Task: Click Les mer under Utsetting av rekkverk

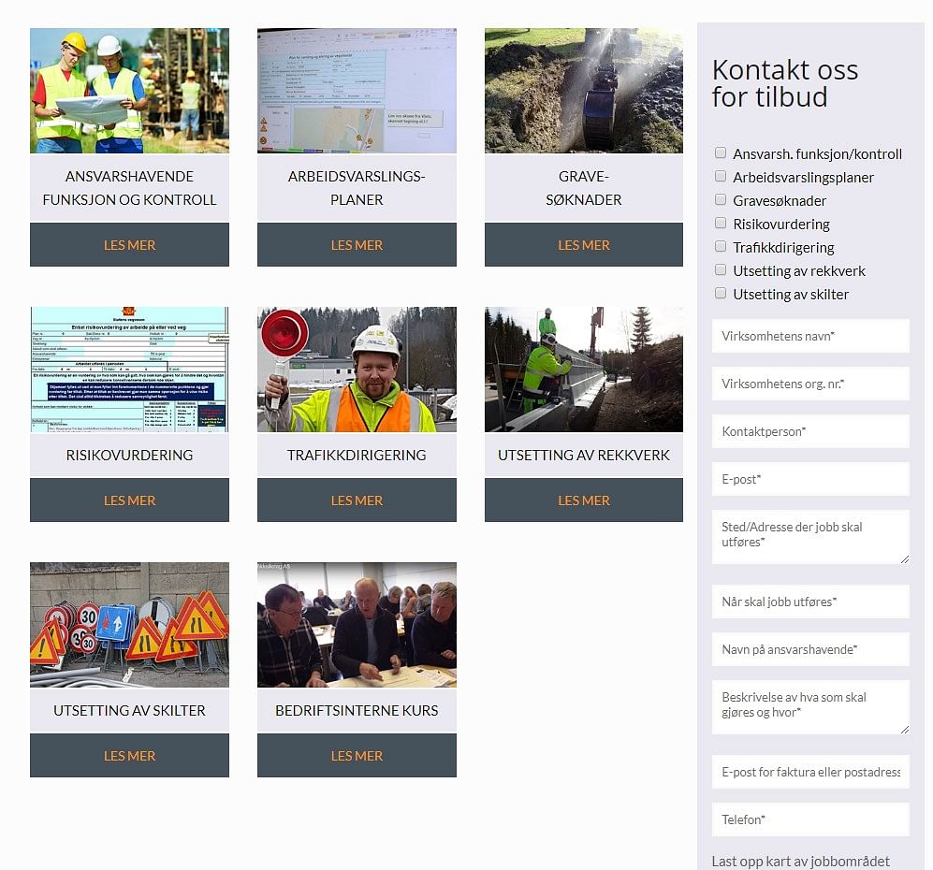Action: point(584,500)
